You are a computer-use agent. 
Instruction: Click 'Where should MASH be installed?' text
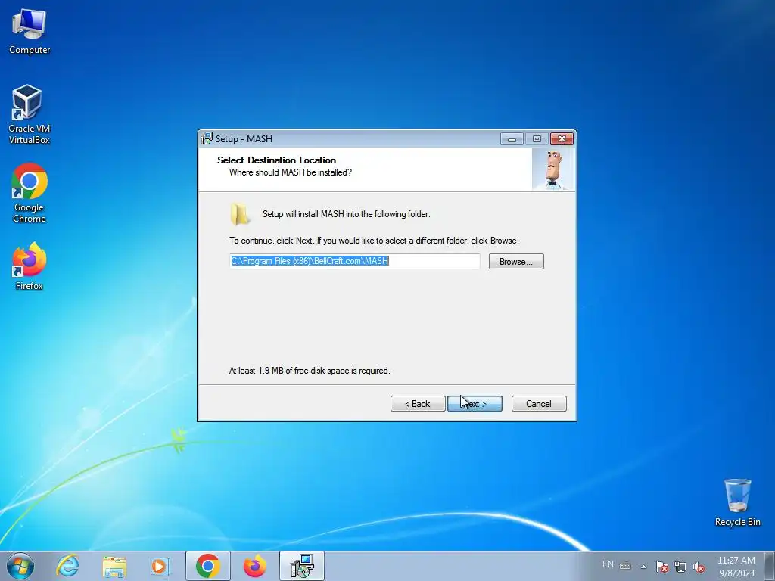pos(290,172)
